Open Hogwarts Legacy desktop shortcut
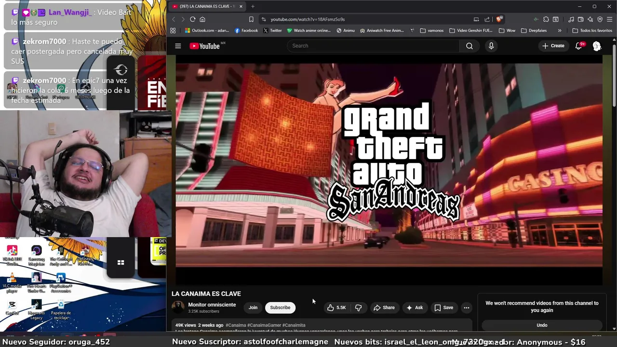This screenshot has width=617, height=347. (36, 310)
